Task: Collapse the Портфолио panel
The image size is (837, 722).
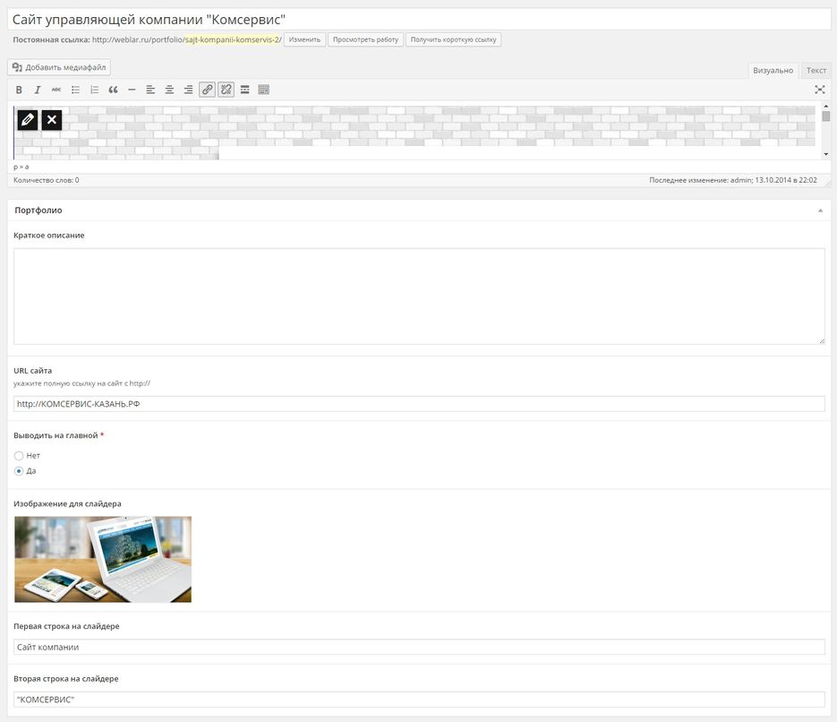Action: [x=820, y=211]
